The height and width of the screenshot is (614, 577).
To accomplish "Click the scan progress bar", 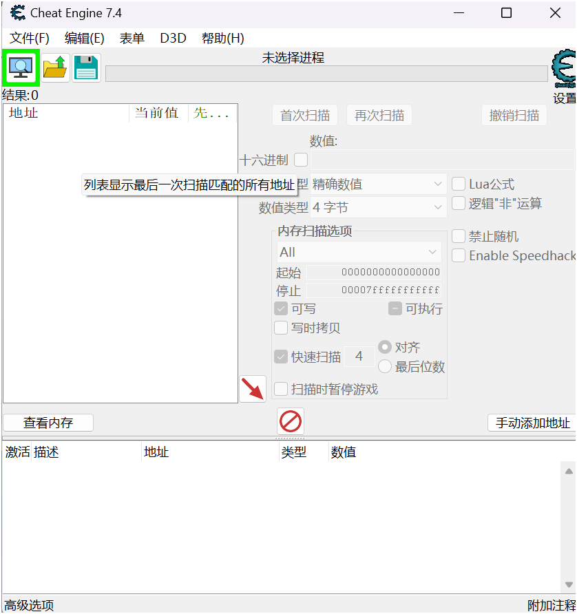I will [x=326, y=74].
